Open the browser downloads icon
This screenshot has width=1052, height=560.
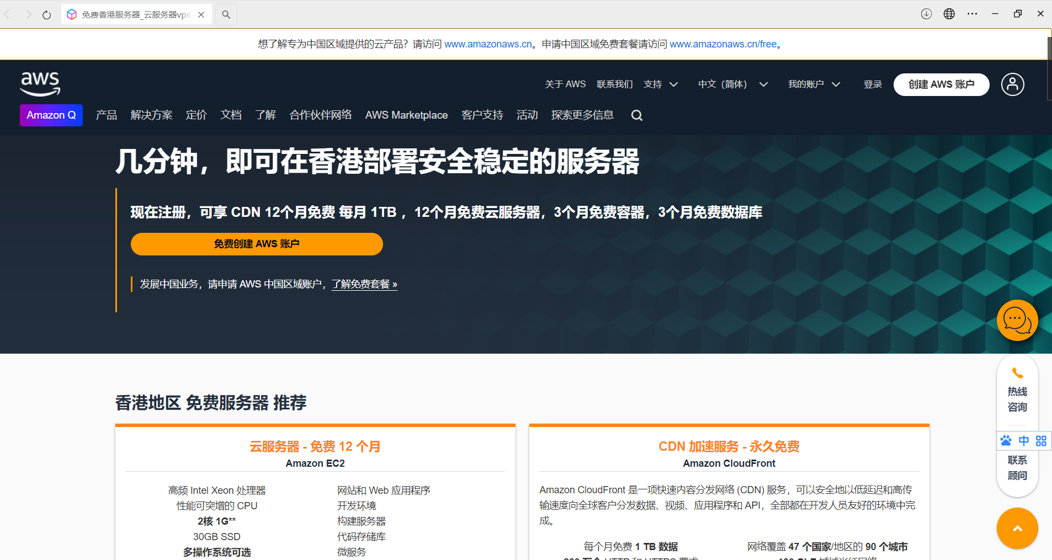(926, 14)
